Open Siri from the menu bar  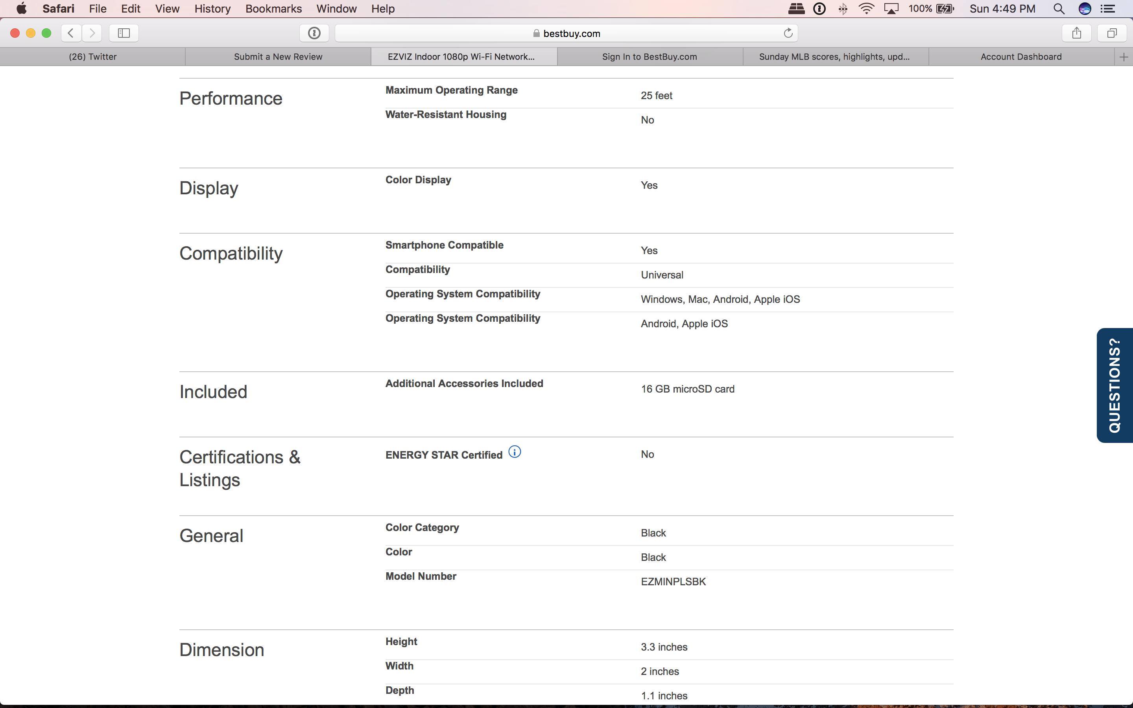tap(1085, 8)
